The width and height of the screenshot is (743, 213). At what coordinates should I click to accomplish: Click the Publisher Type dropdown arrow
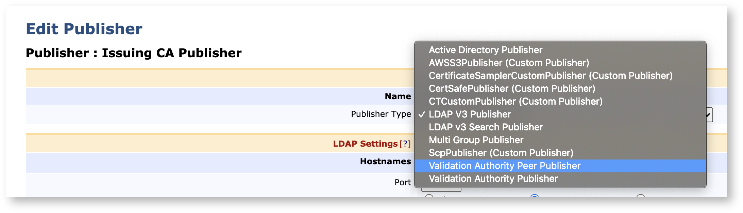(x=709, y=115)
